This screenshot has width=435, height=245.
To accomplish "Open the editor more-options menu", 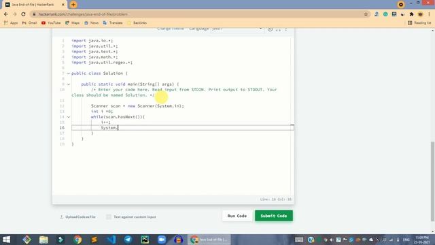I will pos(286,29).
